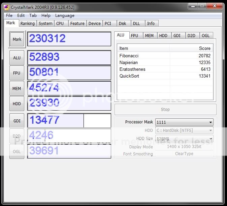The width and height of the screenshot is (227, 206).
Task: Show the MEM results tab
Action: pyautogui.click(x=150, y=36)
